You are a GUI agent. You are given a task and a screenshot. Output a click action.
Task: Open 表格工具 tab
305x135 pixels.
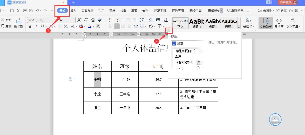click(195, 10)
